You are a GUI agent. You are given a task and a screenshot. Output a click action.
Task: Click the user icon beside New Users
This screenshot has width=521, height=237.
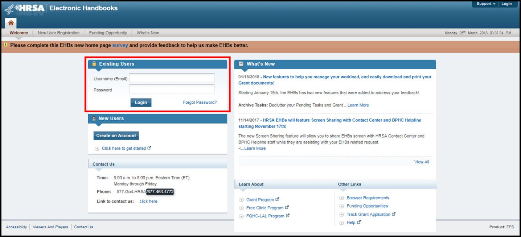tap(94, 118)
